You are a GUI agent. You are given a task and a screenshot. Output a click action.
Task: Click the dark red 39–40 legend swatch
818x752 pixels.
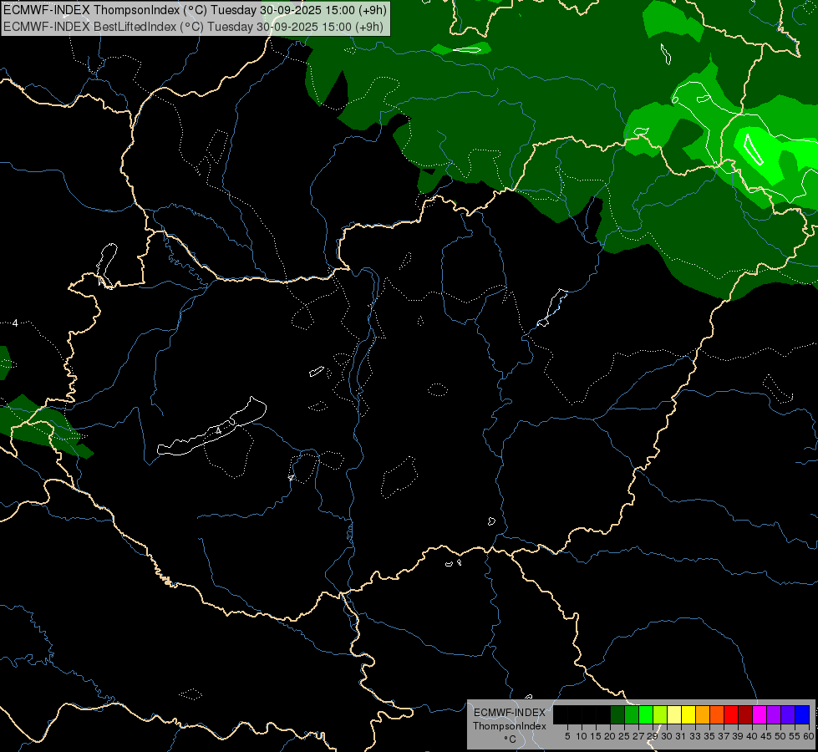[745, 714]
